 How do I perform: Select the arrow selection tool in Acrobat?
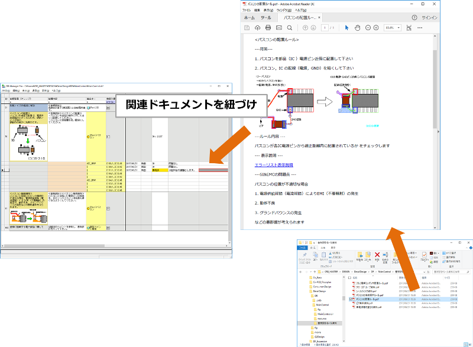click(x=348, y=28)
